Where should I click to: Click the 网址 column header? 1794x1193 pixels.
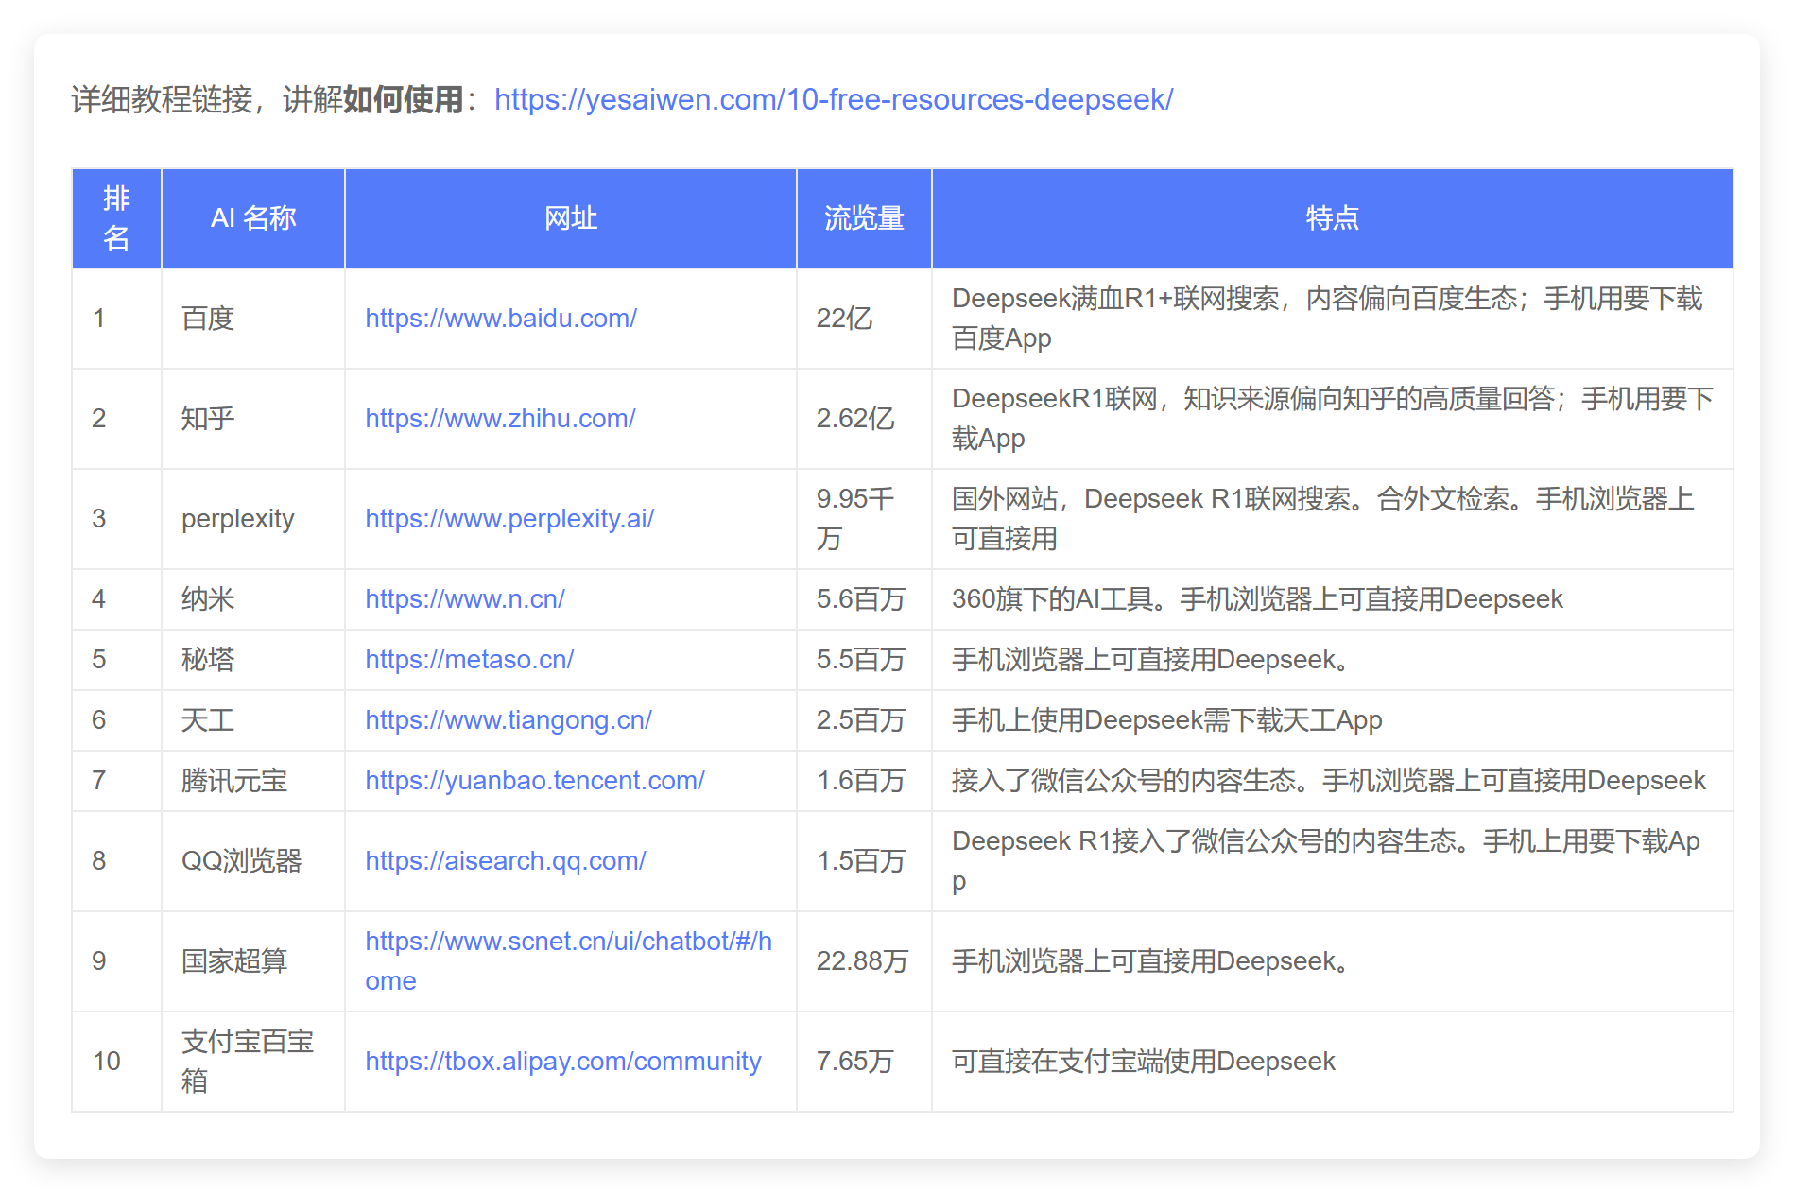click(x=571, y=218)
